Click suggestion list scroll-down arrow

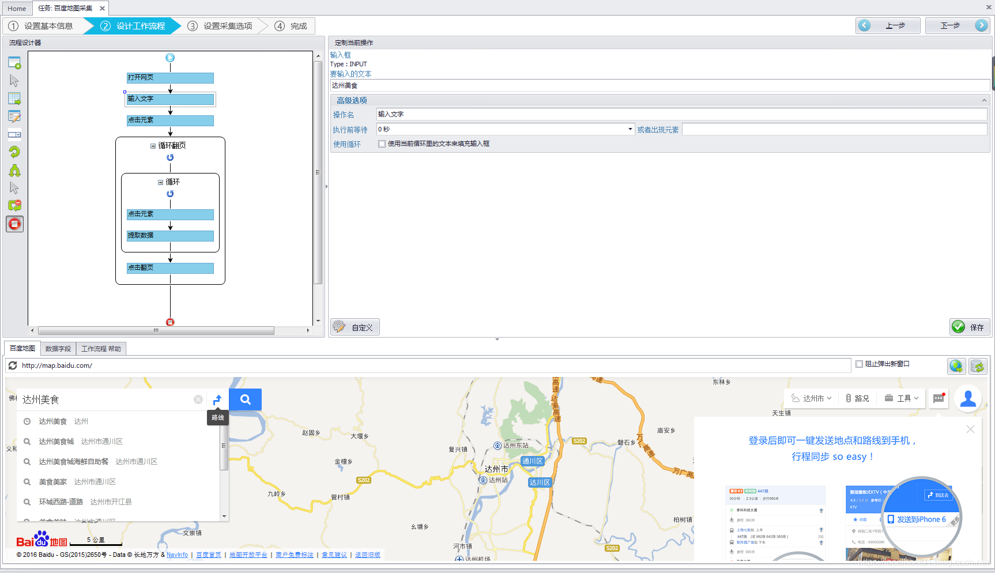click(224, 517)
